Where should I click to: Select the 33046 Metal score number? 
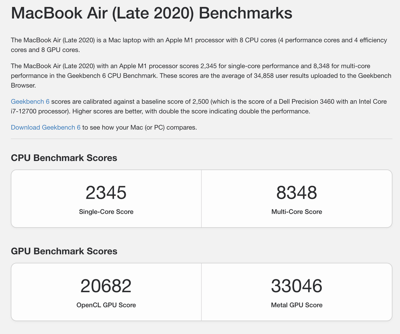pos(297,286)
